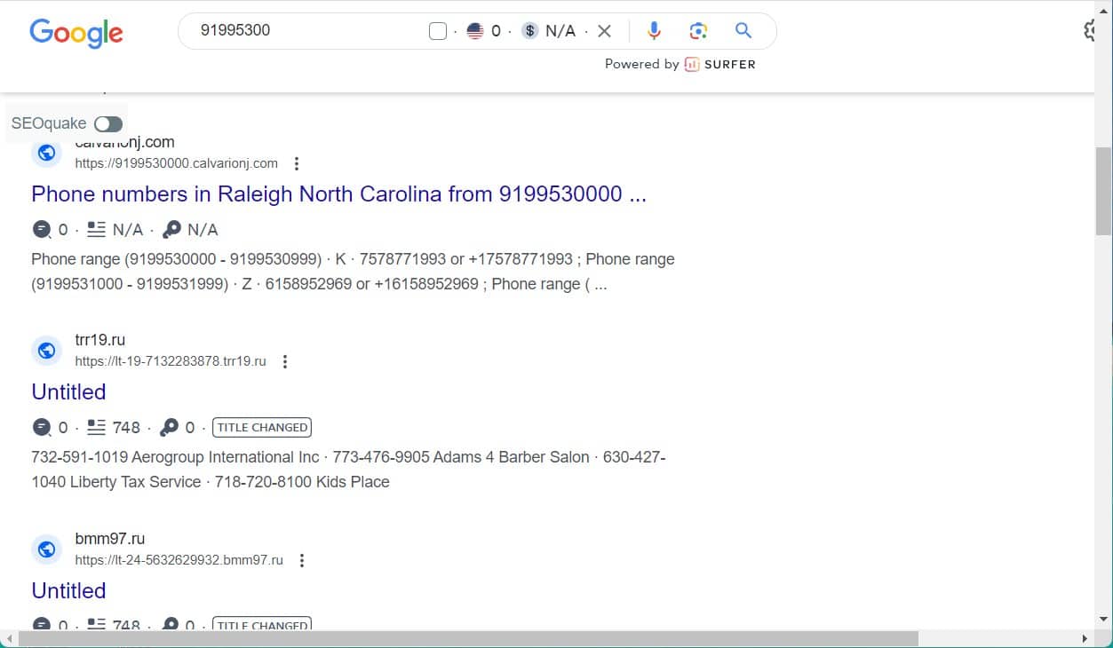
Task: Click into the search field containing 91995300
Action: tap(302, 31)
